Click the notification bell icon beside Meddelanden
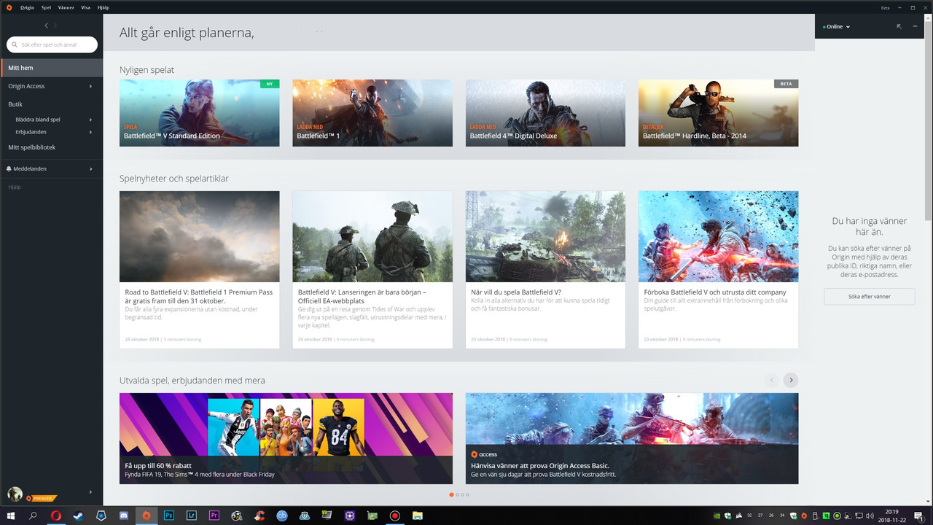The width and height of the screenshot is (933, 525). click(x=9, y=168)
